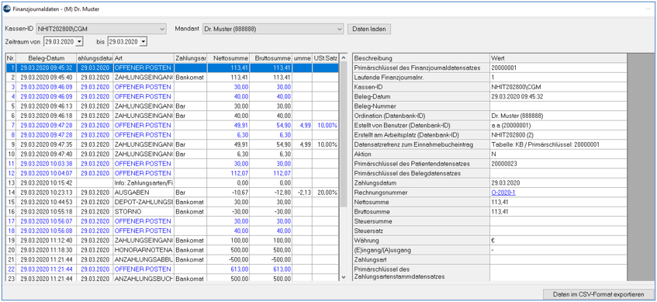The width and height of the screenshot is (657, 302).
Task: Select row 4 OFFENER POSTEN 40,00
Action: (x=171, y=96)
